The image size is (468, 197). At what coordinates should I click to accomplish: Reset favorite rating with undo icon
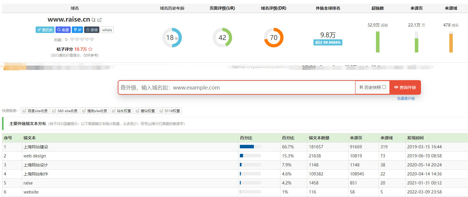(66, 40)
